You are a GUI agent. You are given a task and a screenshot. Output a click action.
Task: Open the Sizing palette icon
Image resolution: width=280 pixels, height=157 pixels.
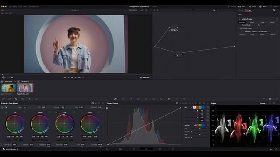coord(177,99)
